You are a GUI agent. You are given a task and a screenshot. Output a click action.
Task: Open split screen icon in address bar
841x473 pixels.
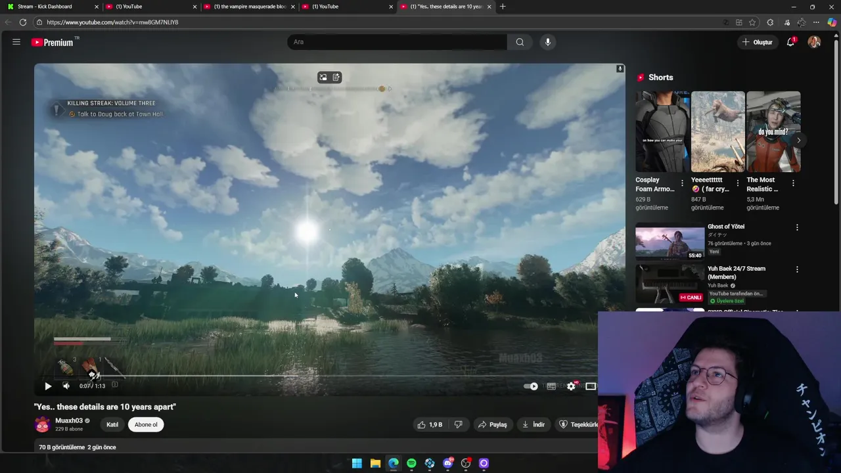[x=739, y=22]
